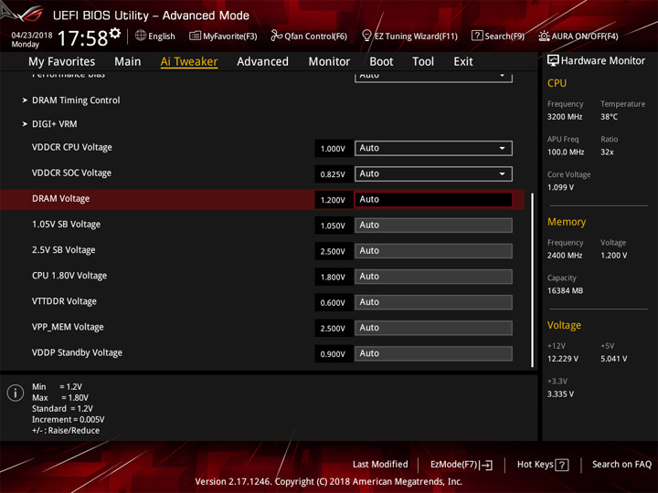Open the Monitor tab

329,62
